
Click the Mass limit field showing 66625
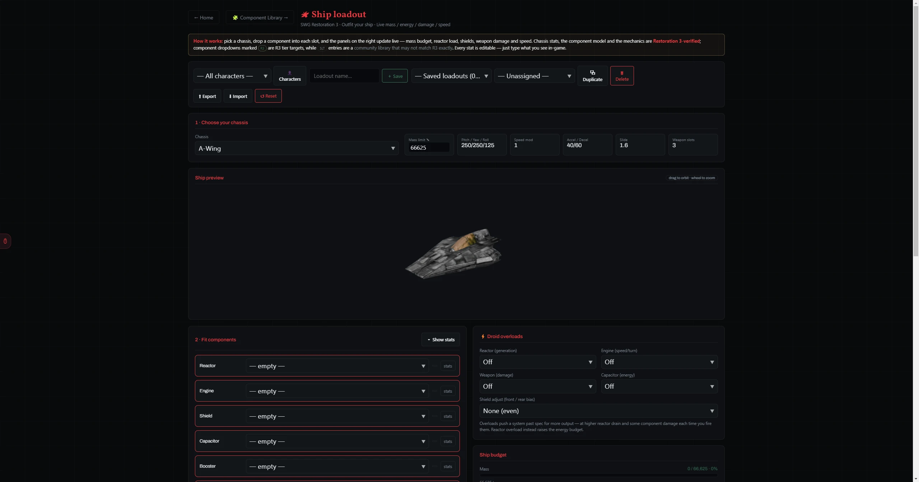(429, 148)
